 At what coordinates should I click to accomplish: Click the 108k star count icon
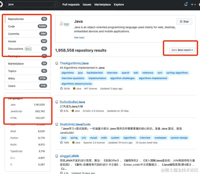click(x=61, y=142)
